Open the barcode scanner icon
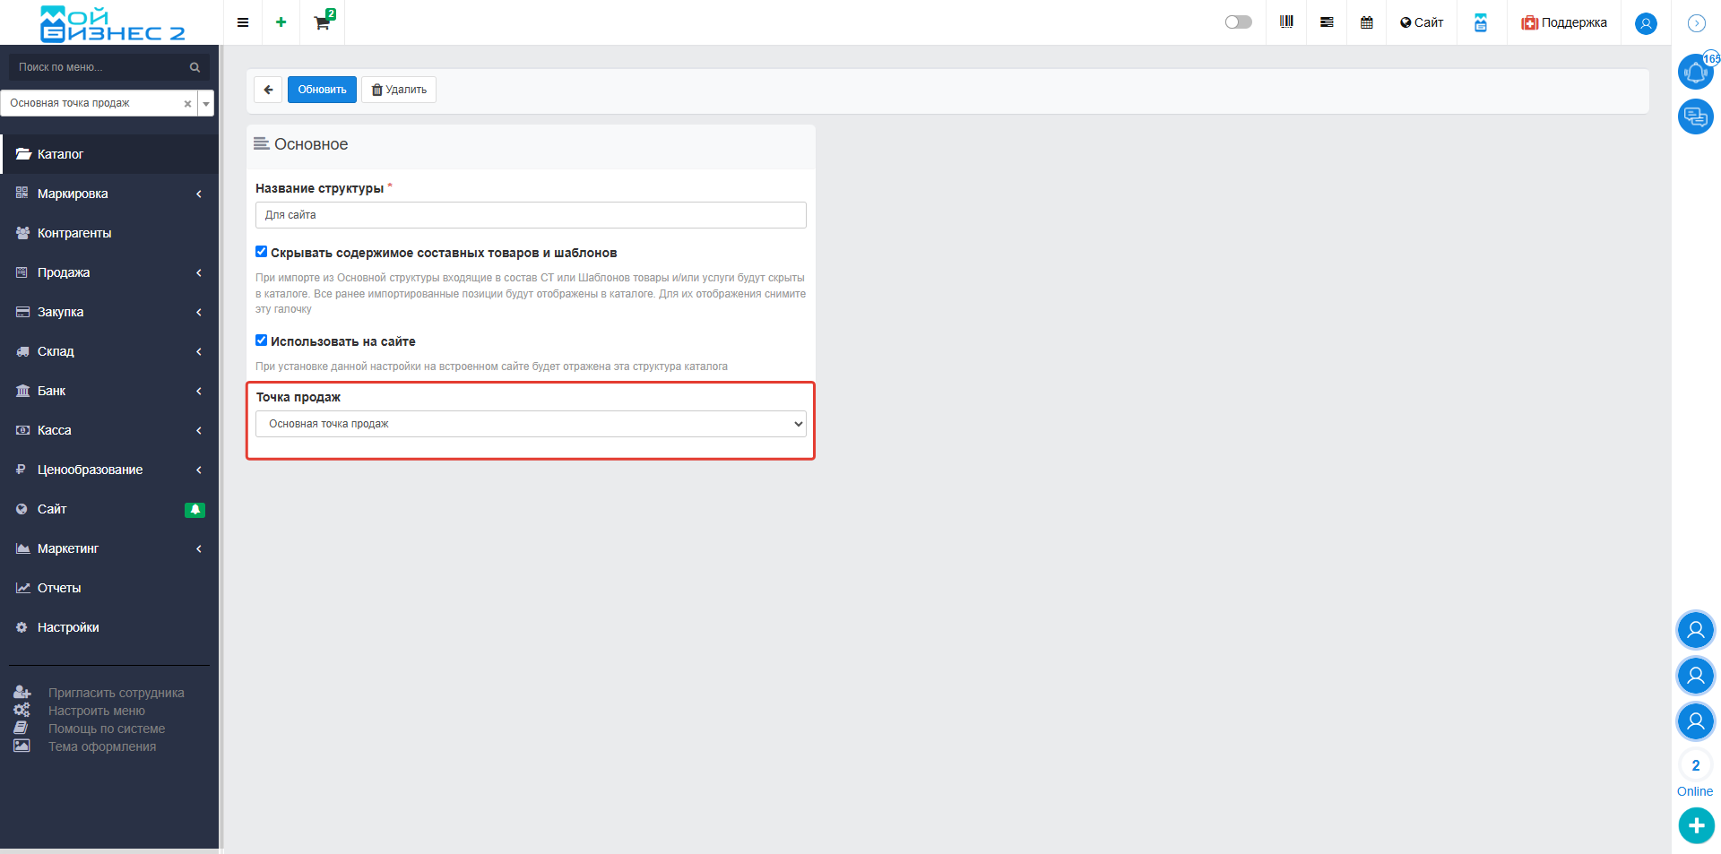The height and width of the screenshot is (854, 1721). click(1286, 22)
